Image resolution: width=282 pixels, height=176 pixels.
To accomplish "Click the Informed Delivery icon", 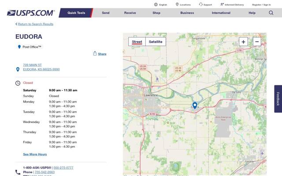I will tap(222, 4).
